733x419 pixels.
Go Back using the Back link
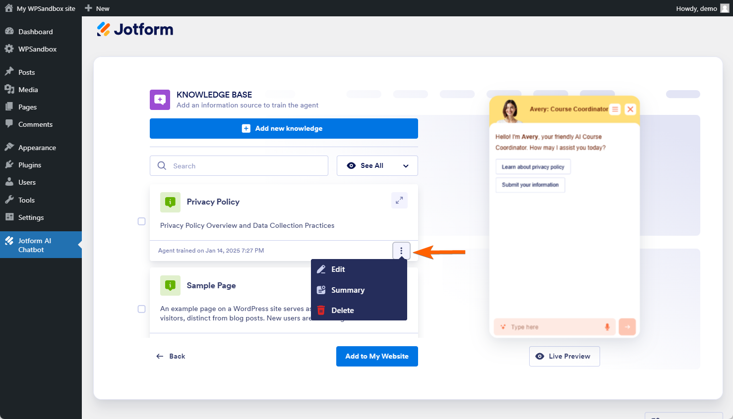[x=171, y=356]
